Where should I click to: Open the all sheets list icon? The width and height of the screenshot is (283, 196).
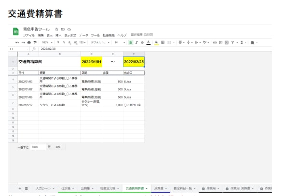click(27, 188)
